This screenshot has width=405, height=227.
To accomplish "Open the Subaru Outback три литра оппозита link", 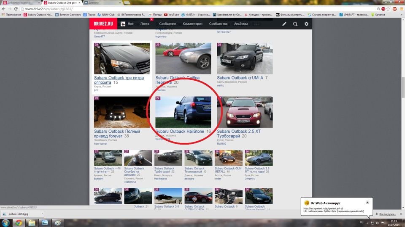I will [119, 80].
